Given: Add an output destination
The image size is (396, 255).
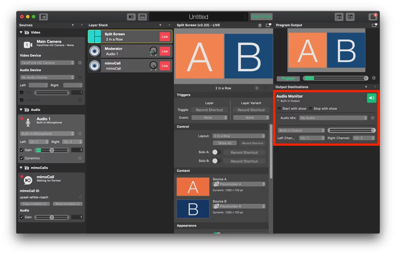Looking at the screenshot, I should 366,87.
